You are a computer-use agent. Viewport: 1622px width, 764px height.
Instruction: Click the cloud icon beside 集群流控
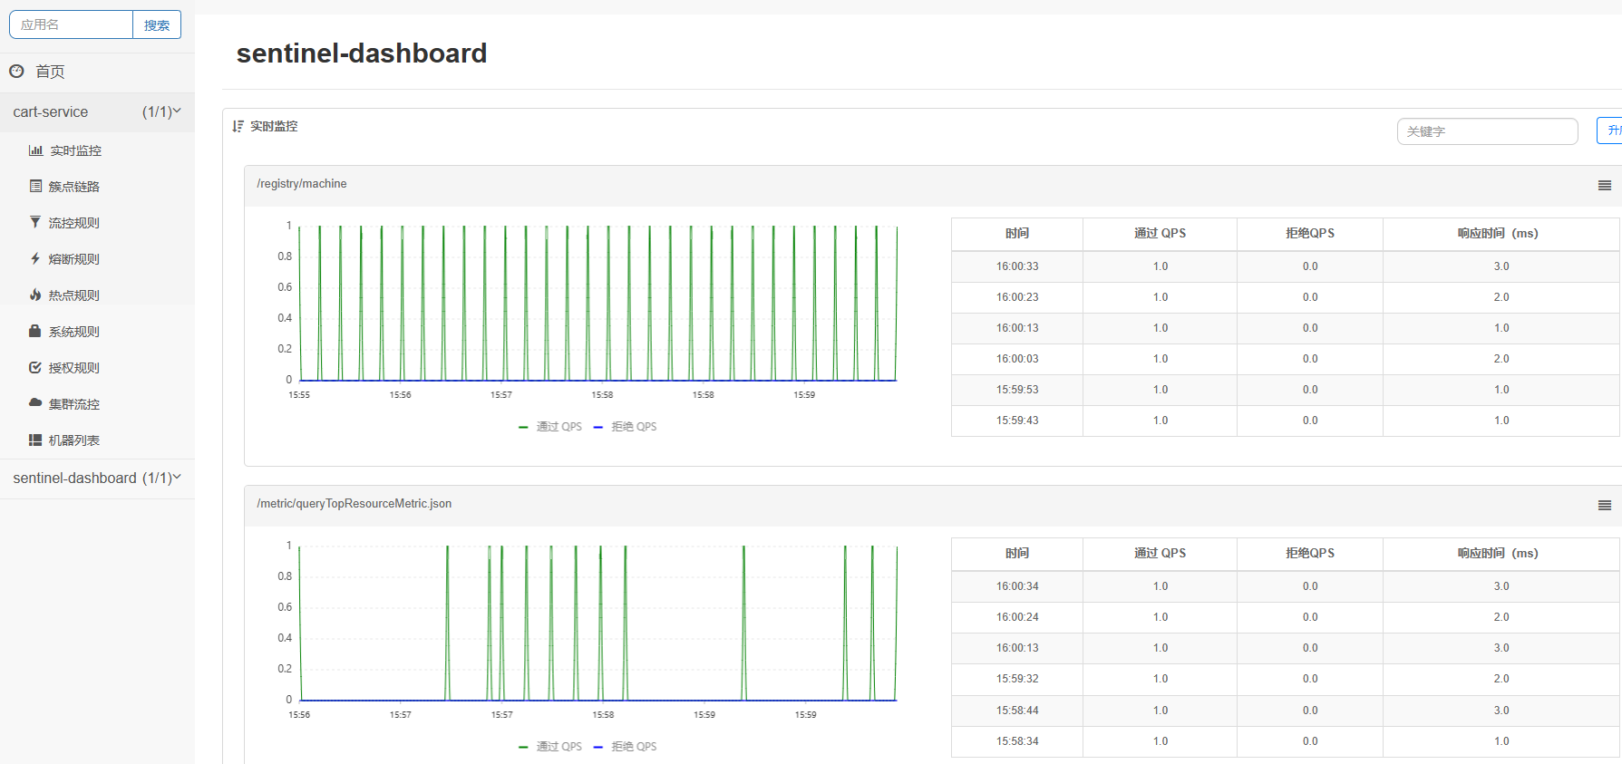[35, 402]
